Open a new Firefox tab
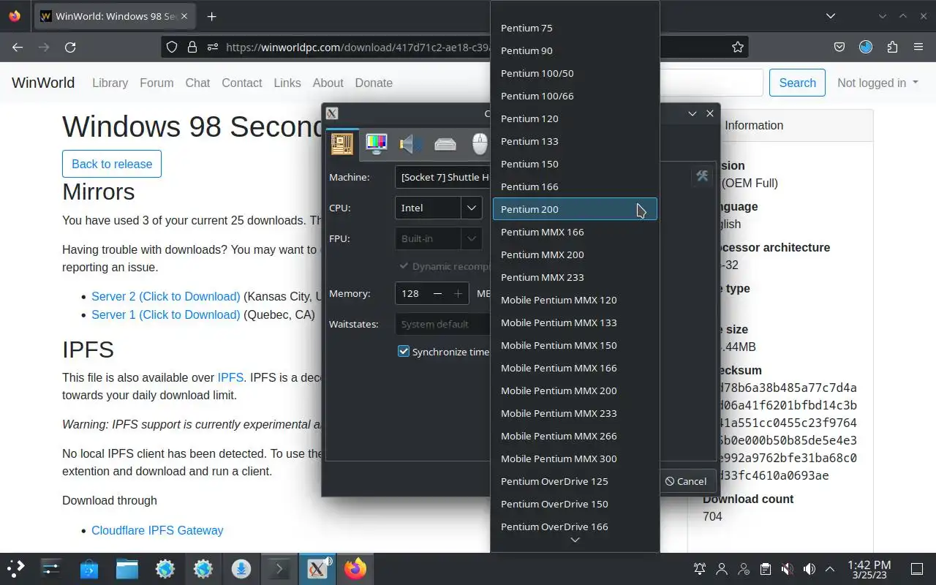Viewport: 936px width, 585px height. 211,16
